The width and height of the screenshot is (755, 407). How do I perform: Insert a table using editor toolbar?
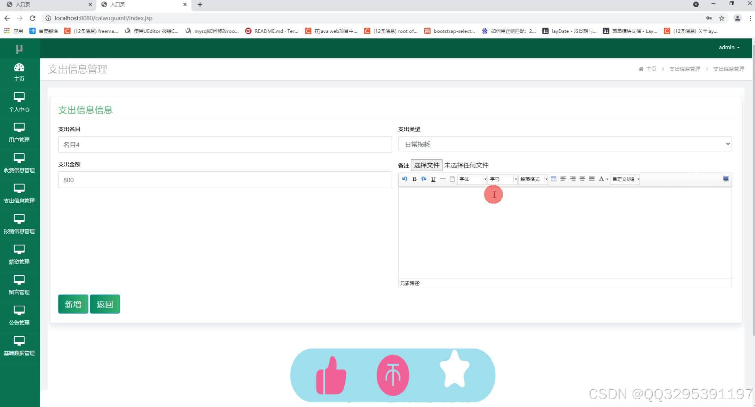[x=553, y=179]
